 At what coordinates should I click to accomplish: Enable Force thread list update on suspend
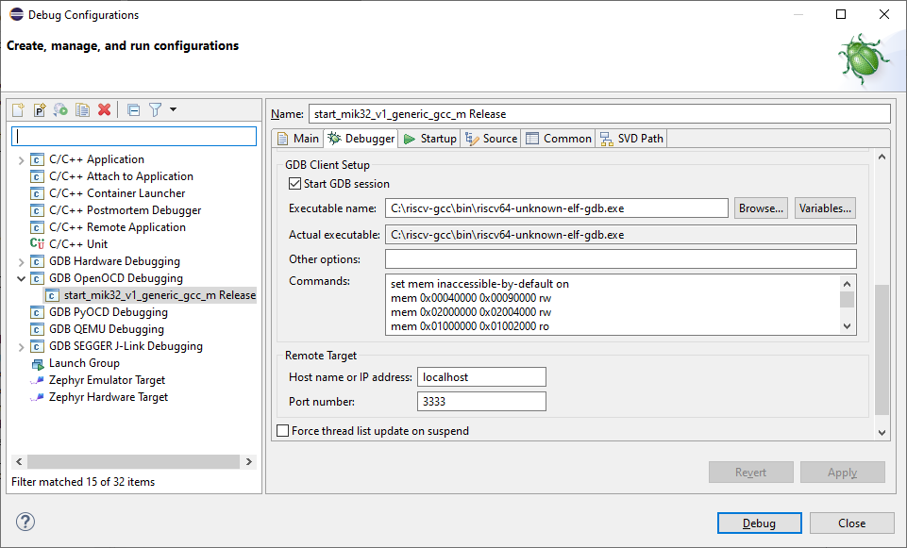[x=283, y=431]
